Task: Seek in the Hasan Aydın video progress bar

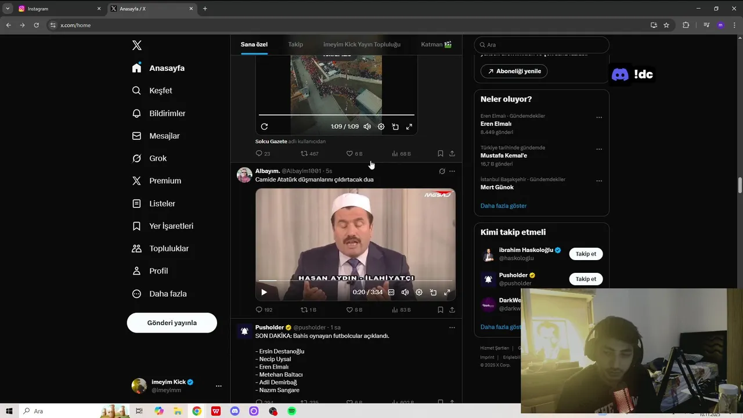Action: [355, 281]
